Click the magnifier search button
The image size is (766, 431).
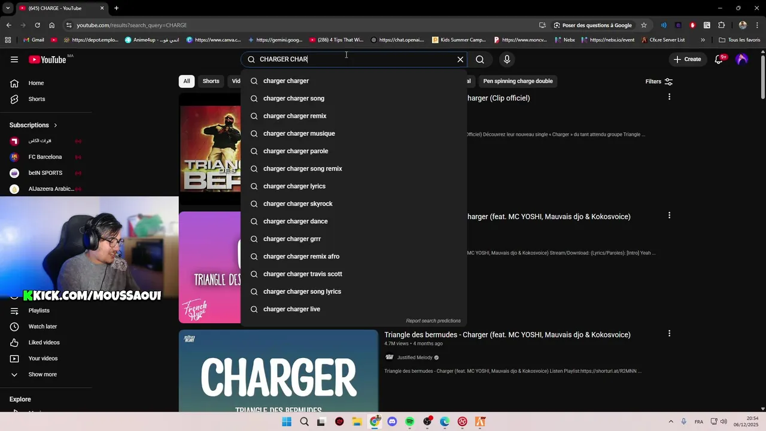(480, 59)
